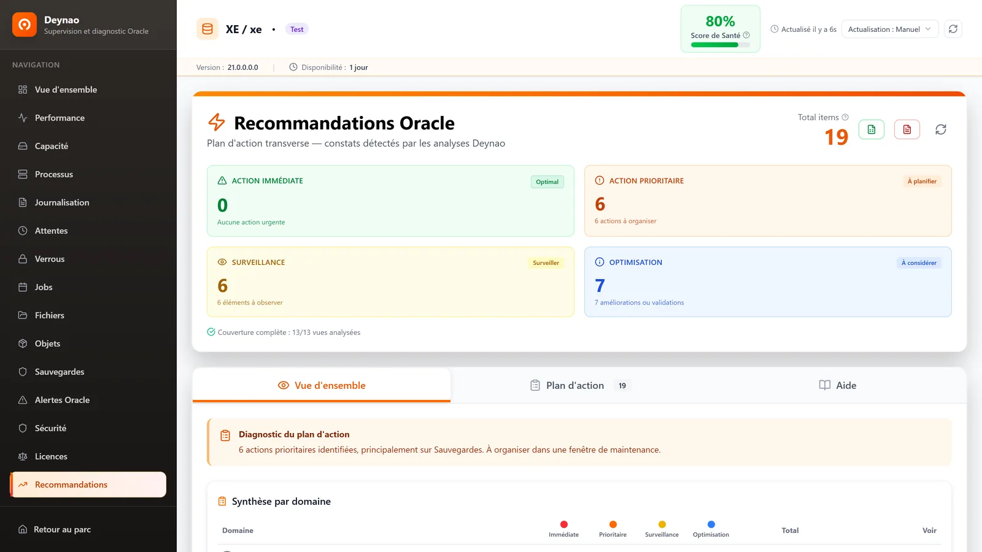Click the Score de Santé help icon

(x=746, y=35)
